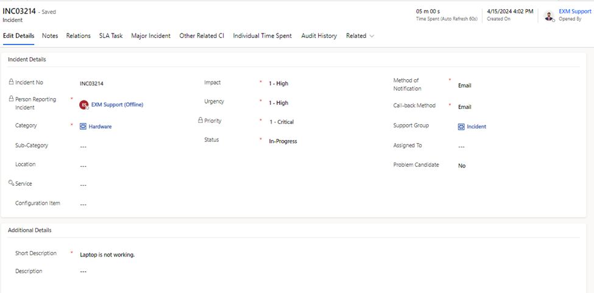Open the Urgency dropdown showing 1 - High
The image size is (594, 293).
point(278,103)
